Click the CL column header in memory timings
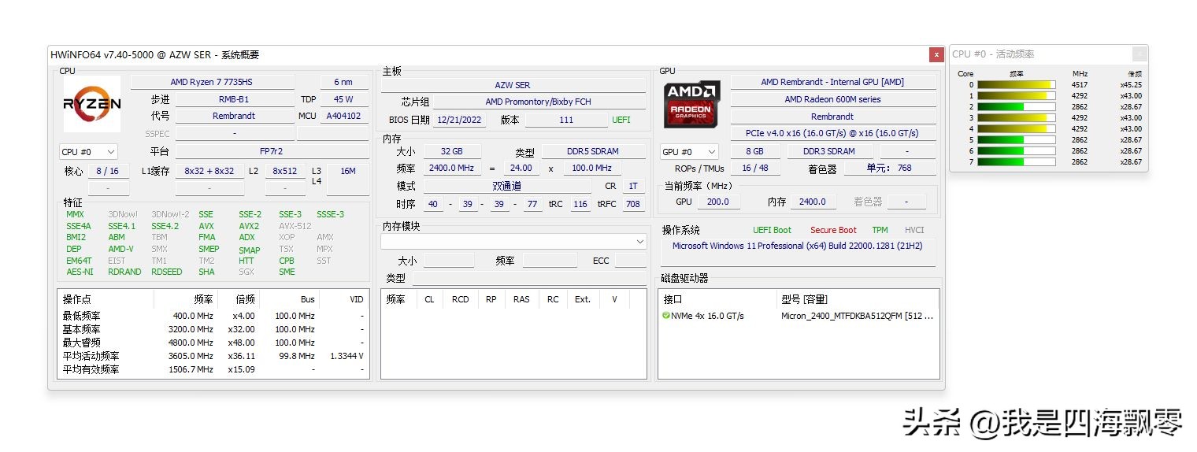The height and width of the screenshot is (452, 1197). (429, 299)
